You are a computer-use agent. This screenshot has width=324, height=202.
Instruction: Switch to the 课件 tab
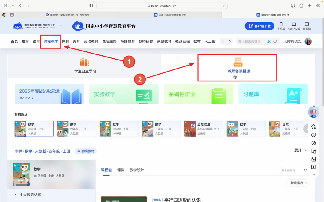click(x=121, y=170)
